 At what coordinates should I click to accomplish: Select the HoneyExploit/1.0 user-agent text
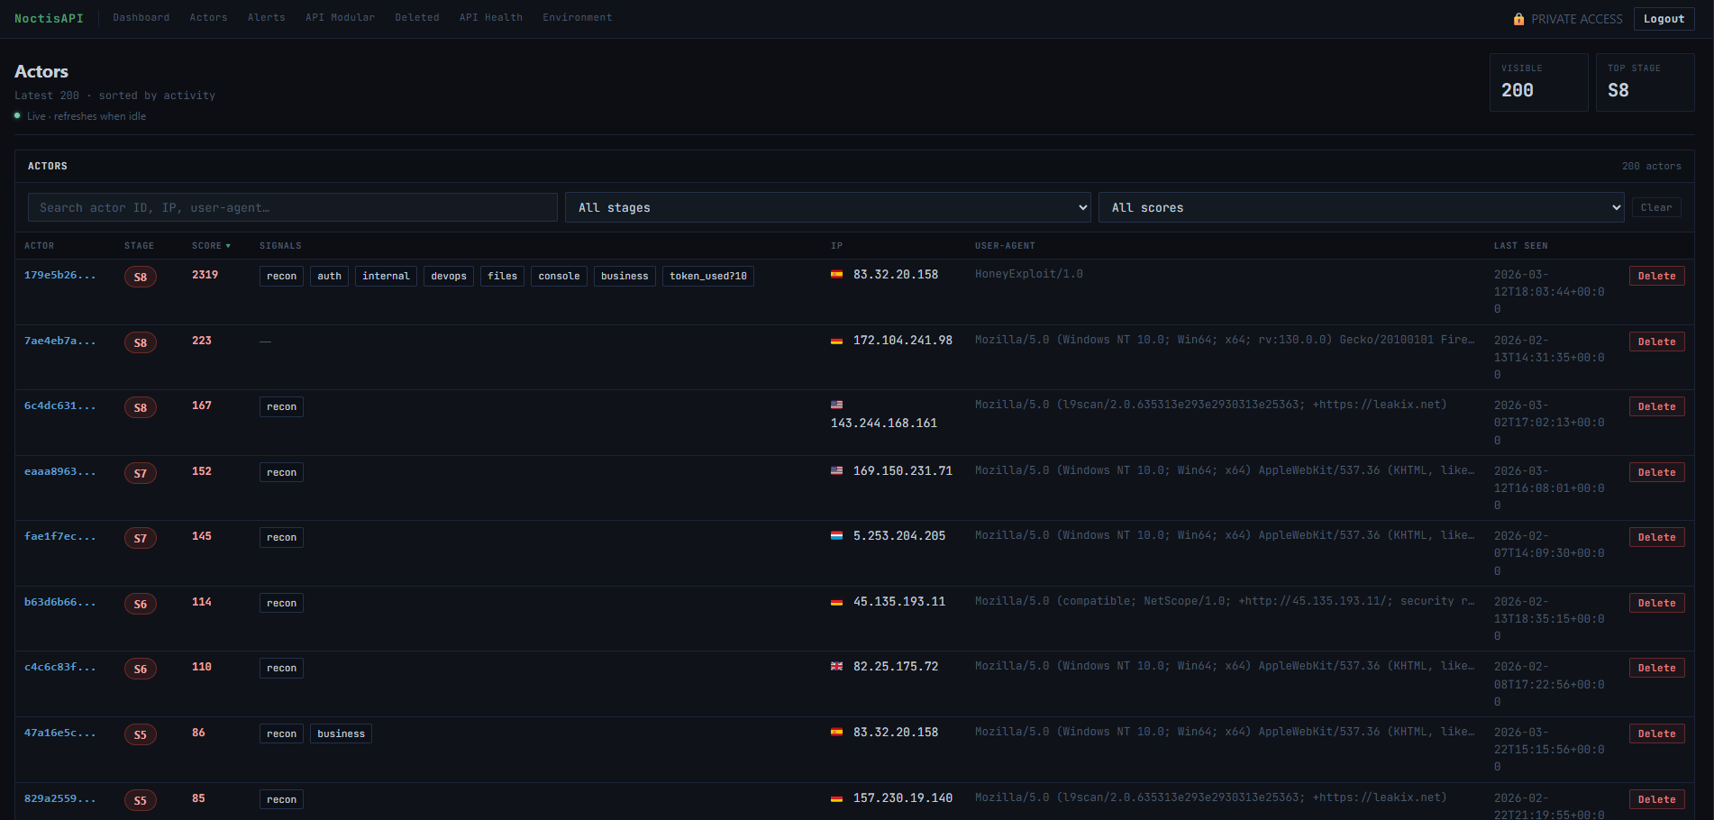coord(1028,274)
